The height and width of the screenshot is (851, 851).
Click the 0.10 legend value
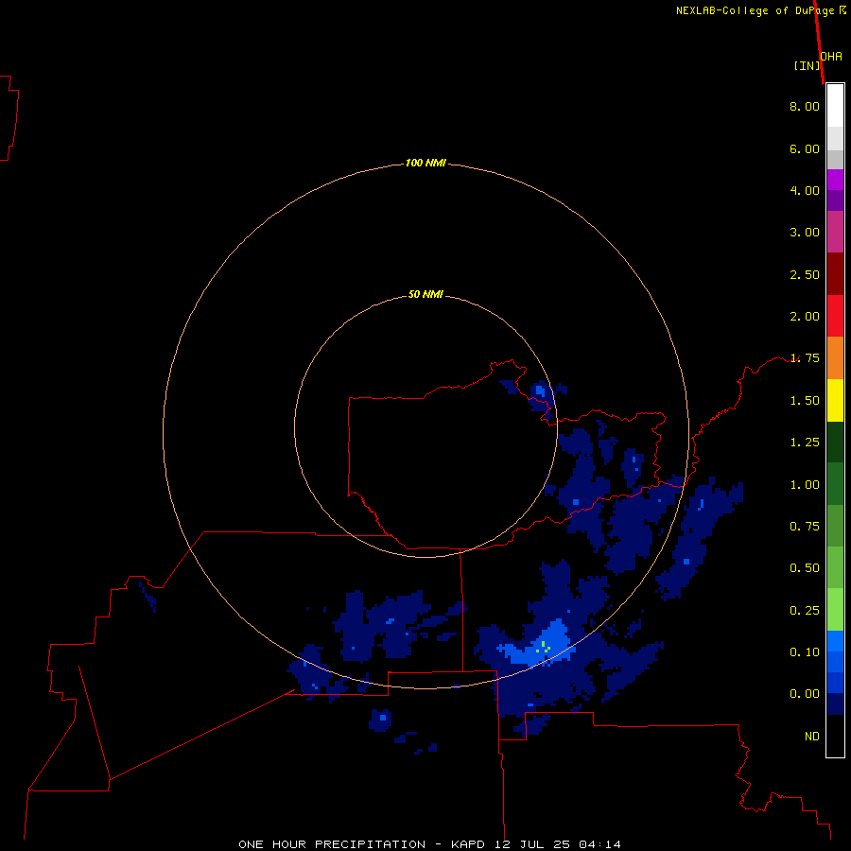click(805, 652)
